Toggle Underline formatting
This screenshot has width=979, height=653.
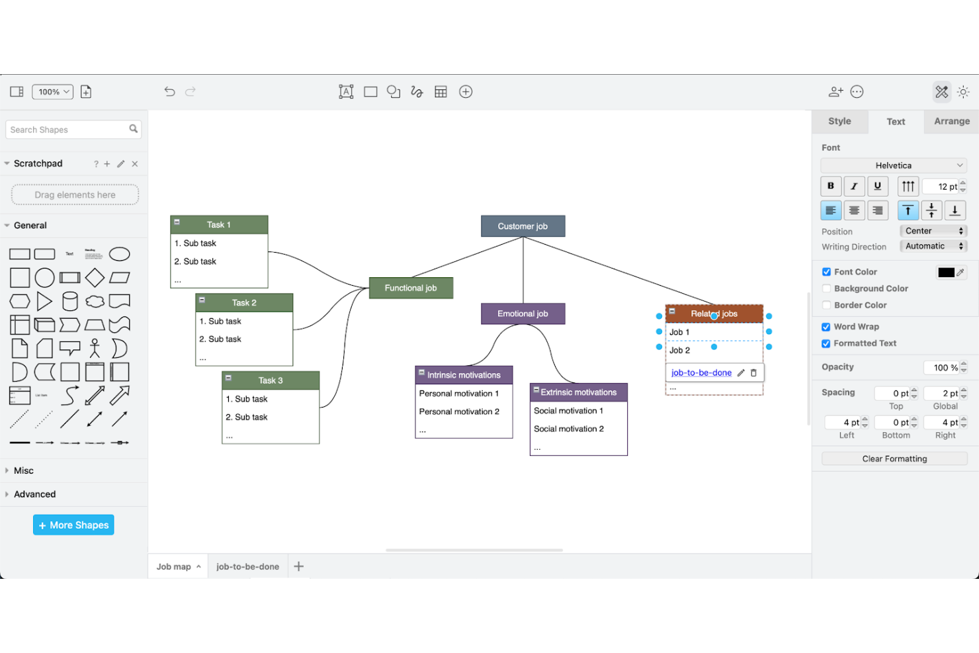pos(878,186)
